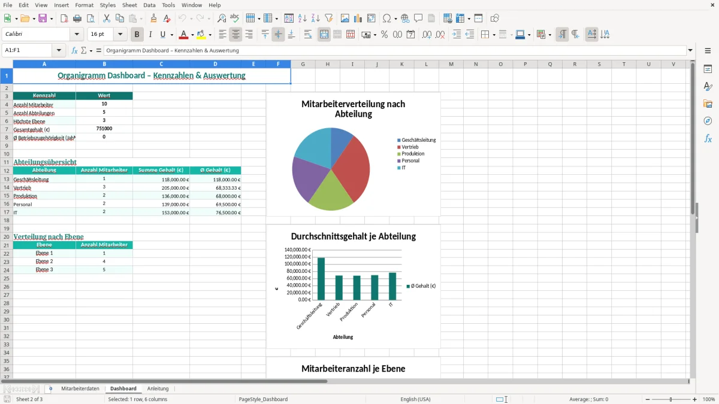
Task: Open the Sheet menu
Action: point(129,5)
